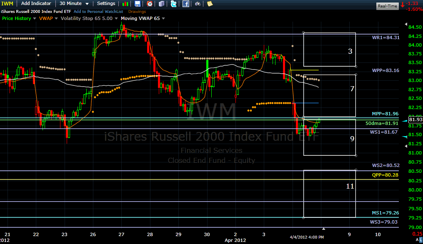Screen dimensions: 423x244
Task: Click the Volatility Stop 65 5.00 label
Action: point(87,18)
